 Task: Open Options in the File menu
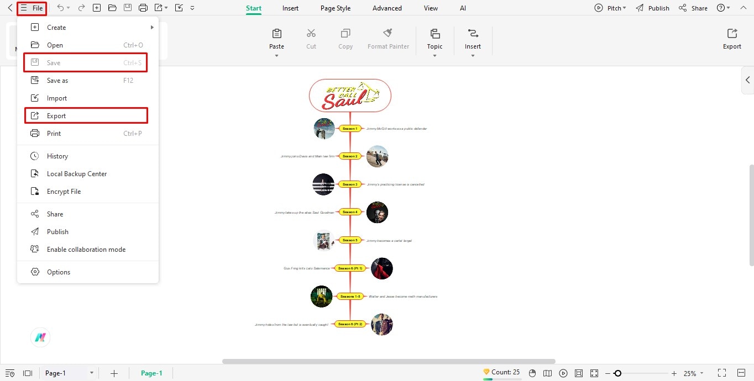click(x=88, y=272)
